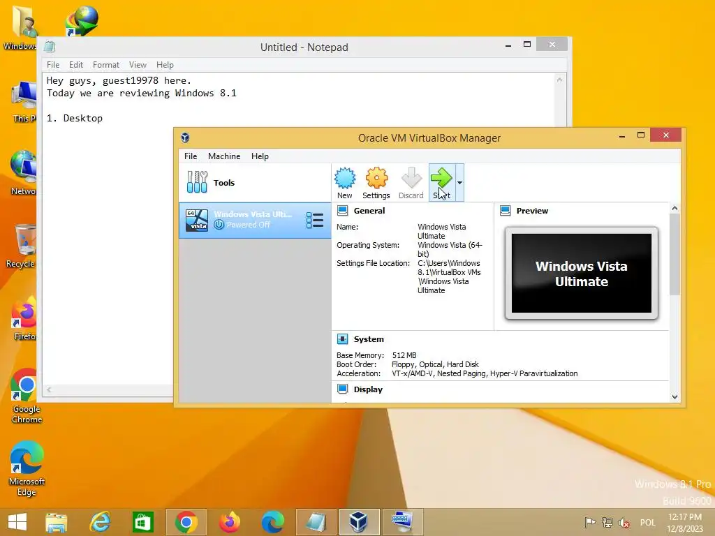Viewport: 715px width, 536px height.
Task: Click the System section icon
Action: (342, 339)
